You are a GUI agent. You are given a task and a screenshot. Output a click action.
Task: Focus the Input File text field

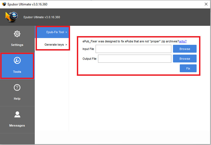pyautogui.click(x=133, y=49)
